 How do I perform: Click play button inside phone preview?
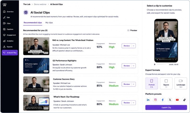coord(157,60)
